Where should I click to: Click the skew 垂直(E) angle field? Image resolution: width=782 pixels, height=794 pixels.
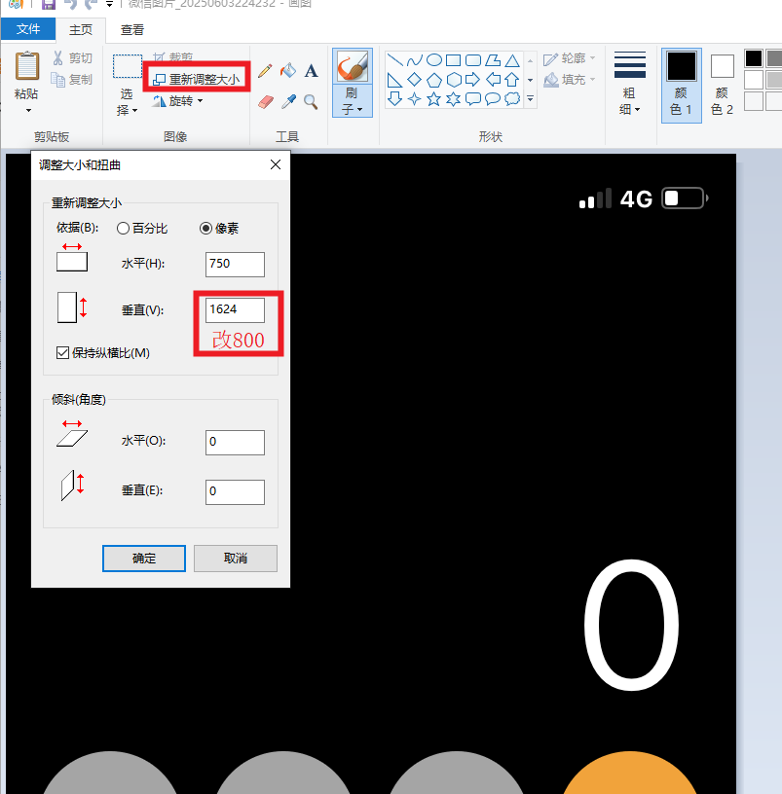coord(235,492)
